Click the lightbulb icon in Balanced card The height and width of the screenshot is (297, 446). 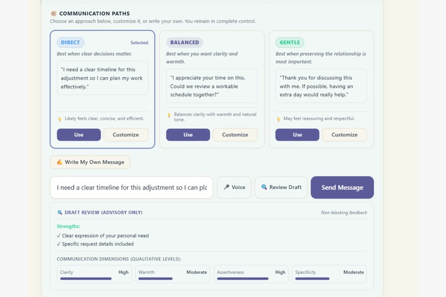coord(169,115)
